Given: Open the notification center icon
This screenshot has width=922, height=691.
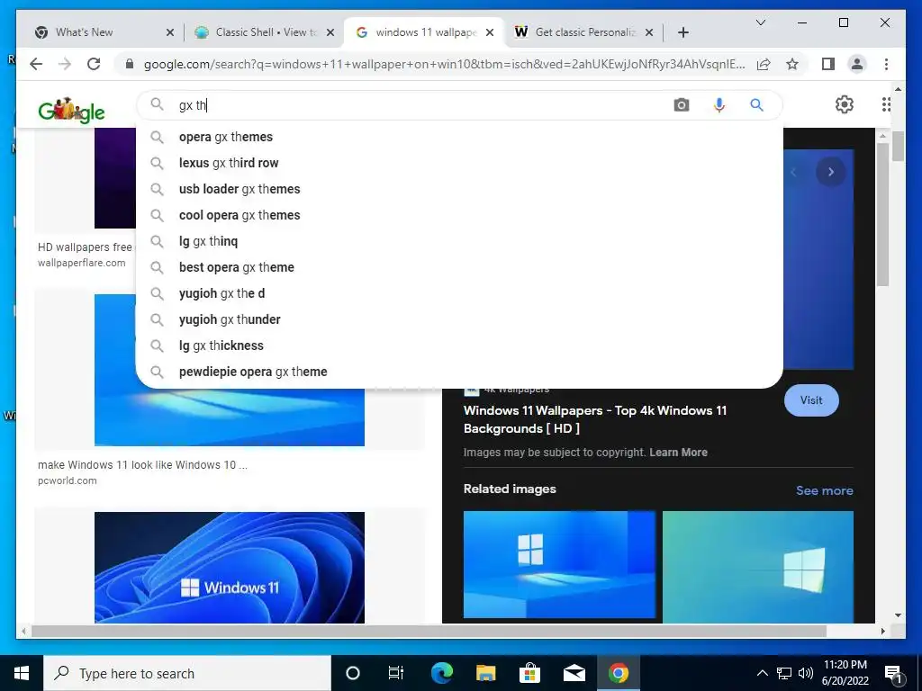Looking at the screenshot, I should click(x=893, y=674).
